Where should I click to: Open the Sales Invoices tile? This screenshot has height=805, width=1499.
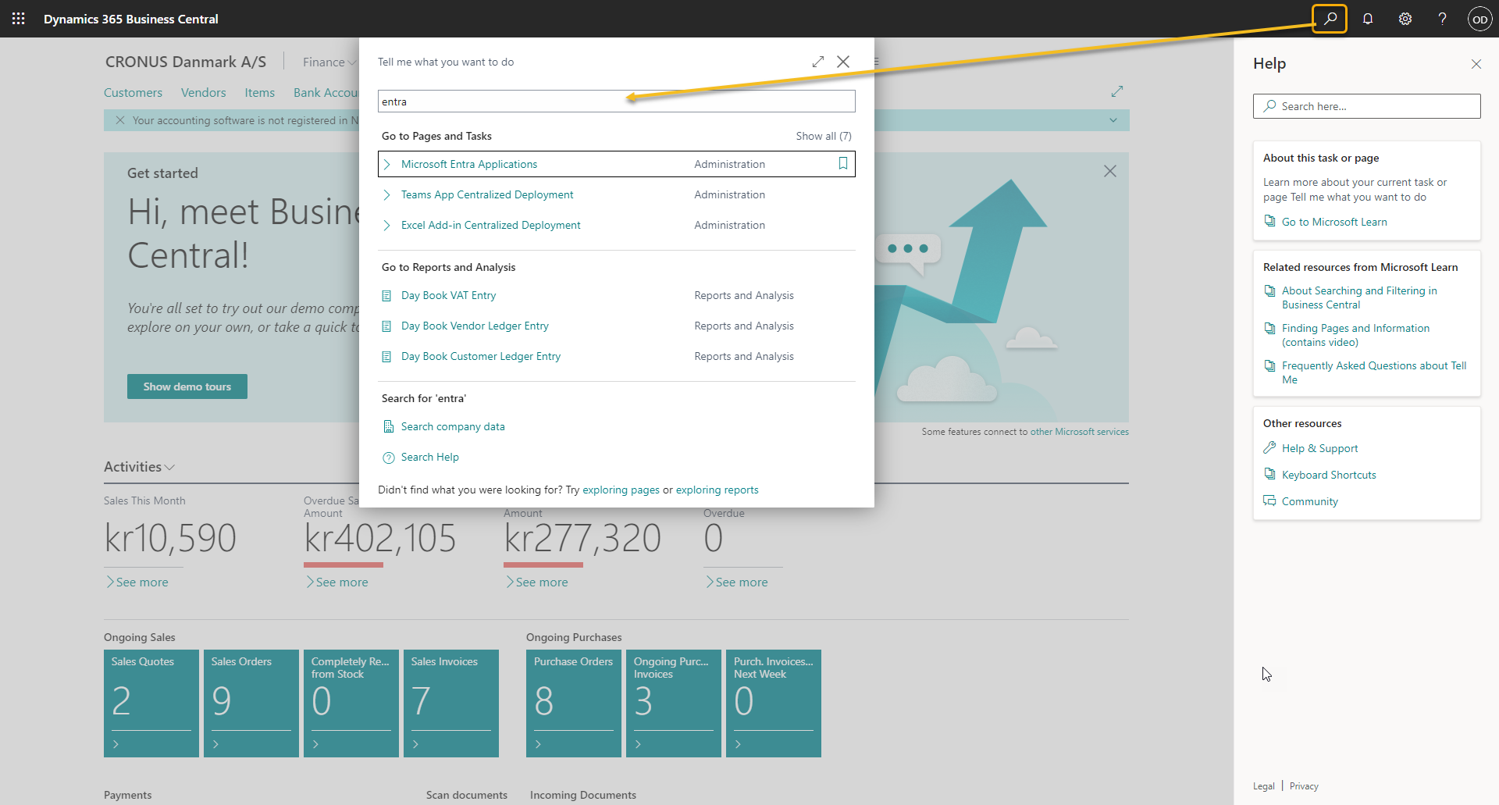[451, 703]
